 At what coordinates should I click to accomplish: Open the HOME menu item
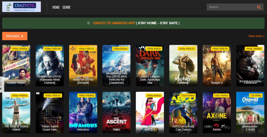coord(56,7)
